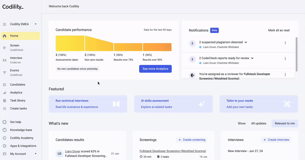The image size is (305, 160).
Task: Open the Liam Dover candidate link
Action: point(72,151)
